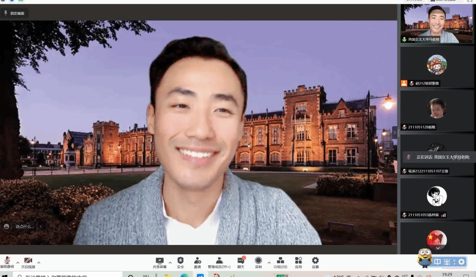Screen dimensions: 476x277
Task: Open the 应用 apps icon
Action: 298,262
